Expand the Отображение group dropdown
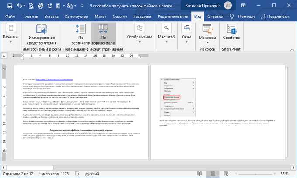 140,34
